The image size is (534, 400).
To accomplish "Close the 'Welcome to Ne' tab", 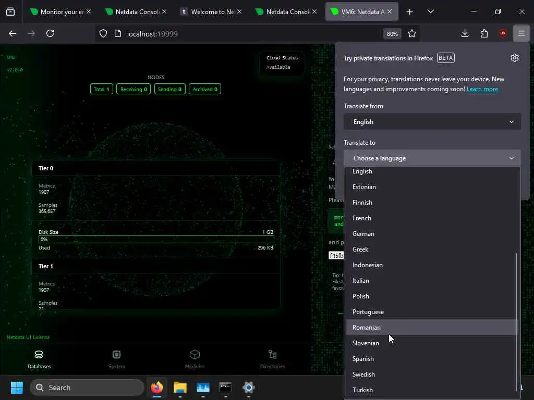I will [x=239, y=11].
